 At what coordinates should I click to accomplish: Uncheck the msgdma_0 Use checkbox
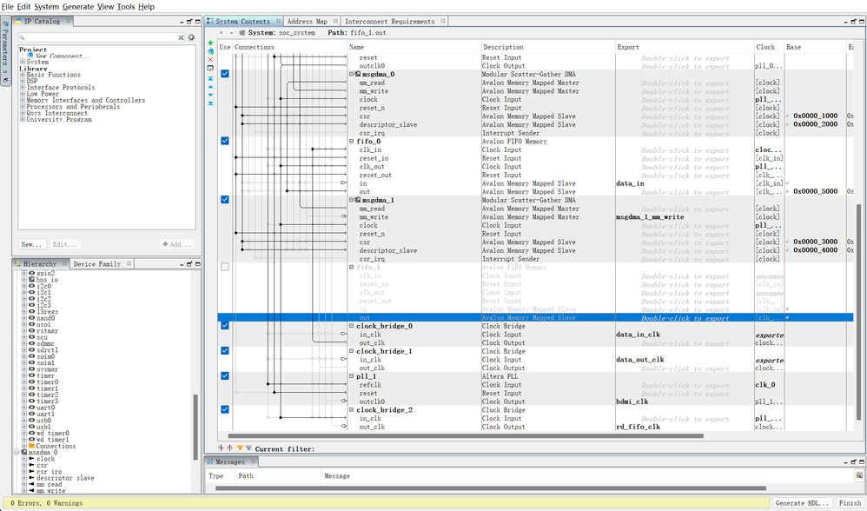(x=225, y=74)
